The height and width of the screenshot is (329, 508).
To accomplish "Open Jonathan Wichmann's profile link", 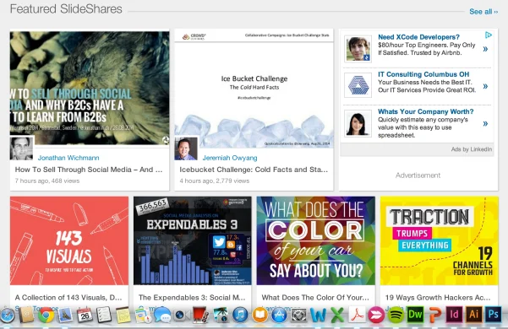I will pos(68,158).
